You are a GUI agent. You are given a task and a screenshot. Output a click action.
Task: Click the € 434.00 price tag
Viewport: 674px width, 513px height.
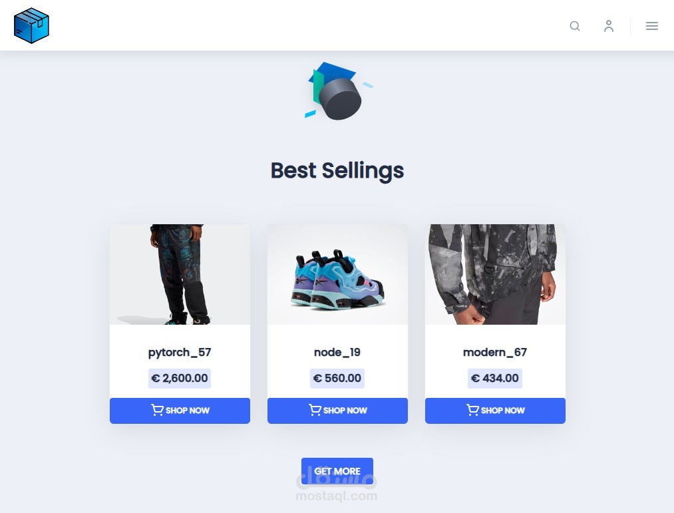495,379
